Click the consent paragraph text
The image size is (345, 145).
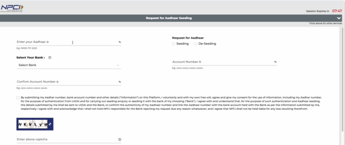click(171, 103)
